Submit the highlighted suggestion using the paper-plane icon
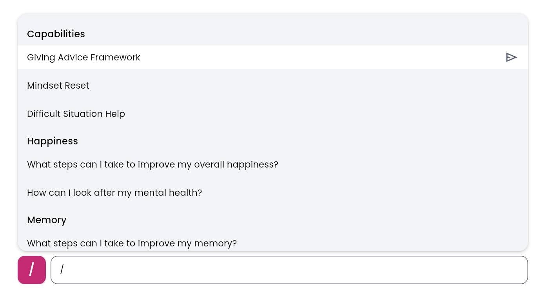541x288 pixels. pos(511,57)
